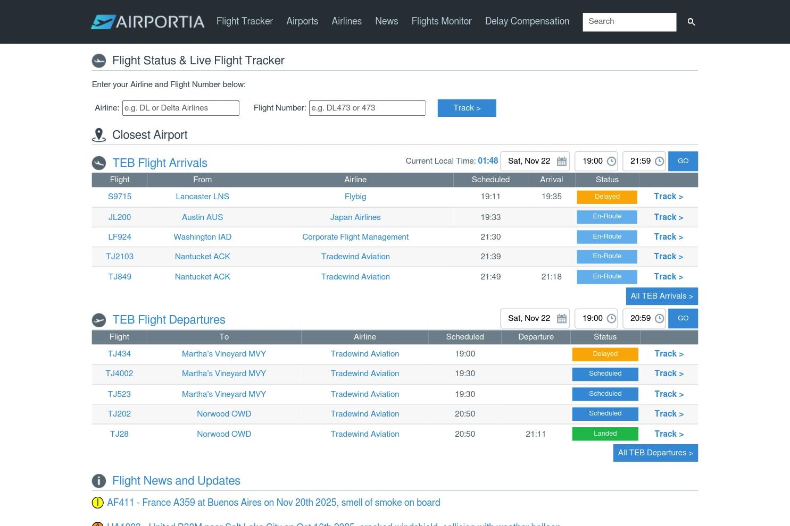The height and width of the screenshot is (526, 790).
Task: Click the TEB Flight Departures plane icon
Action: click(99, 320)
